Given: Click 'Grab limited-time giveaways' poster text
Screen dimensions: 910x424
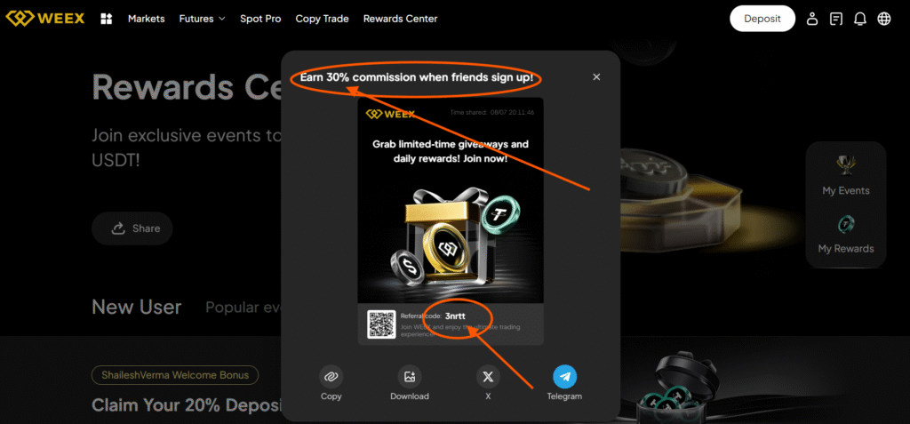Looking at the screenshot, I should 451,150.
